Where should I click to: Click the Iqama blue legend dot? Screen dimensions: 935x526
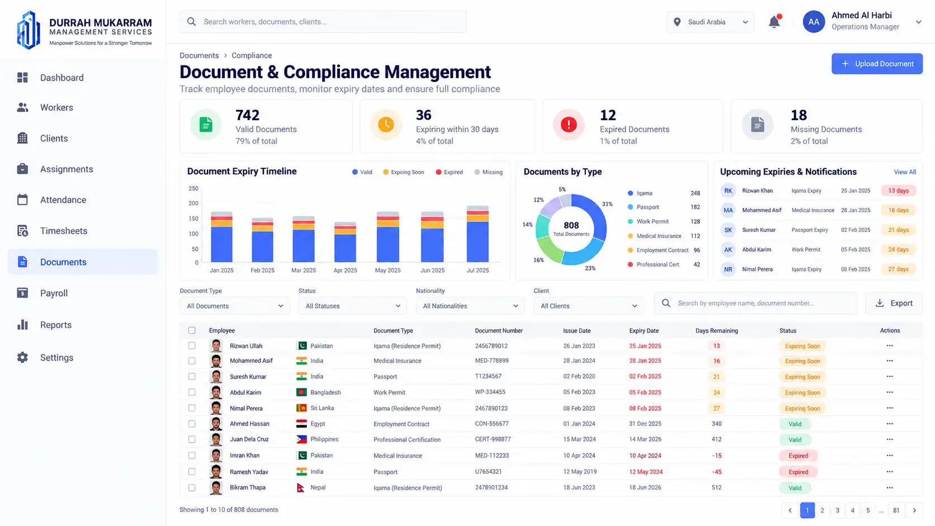630,193
